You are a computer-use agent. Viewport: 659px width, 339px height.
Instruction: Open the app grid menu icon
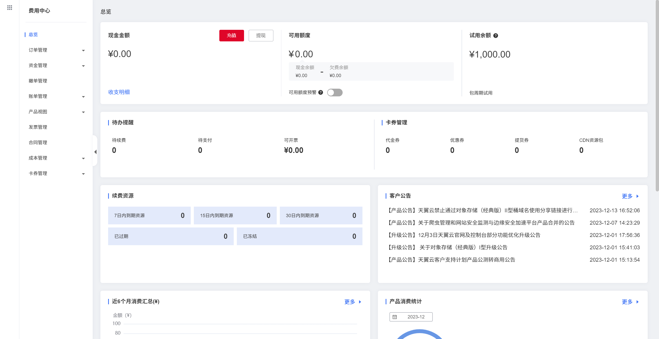10,8
